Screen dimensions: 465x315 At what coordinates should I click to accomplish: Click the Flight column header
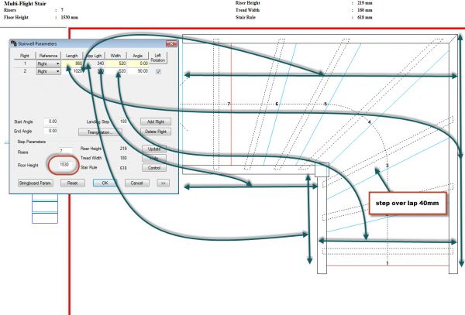tap(25, 56)
